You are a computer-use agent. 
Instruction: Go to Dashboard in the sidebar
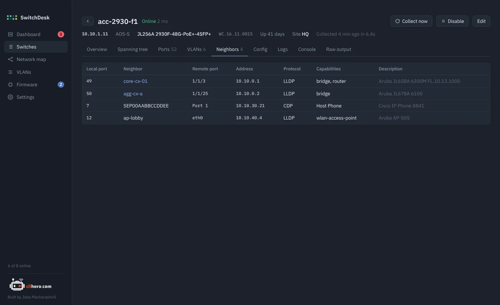click(36, 34)
